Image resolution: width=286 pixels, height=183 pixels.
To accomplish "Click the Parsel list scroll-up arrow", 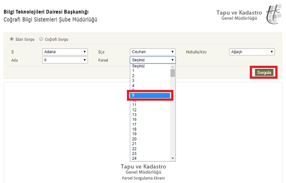I will click(172, 67).
